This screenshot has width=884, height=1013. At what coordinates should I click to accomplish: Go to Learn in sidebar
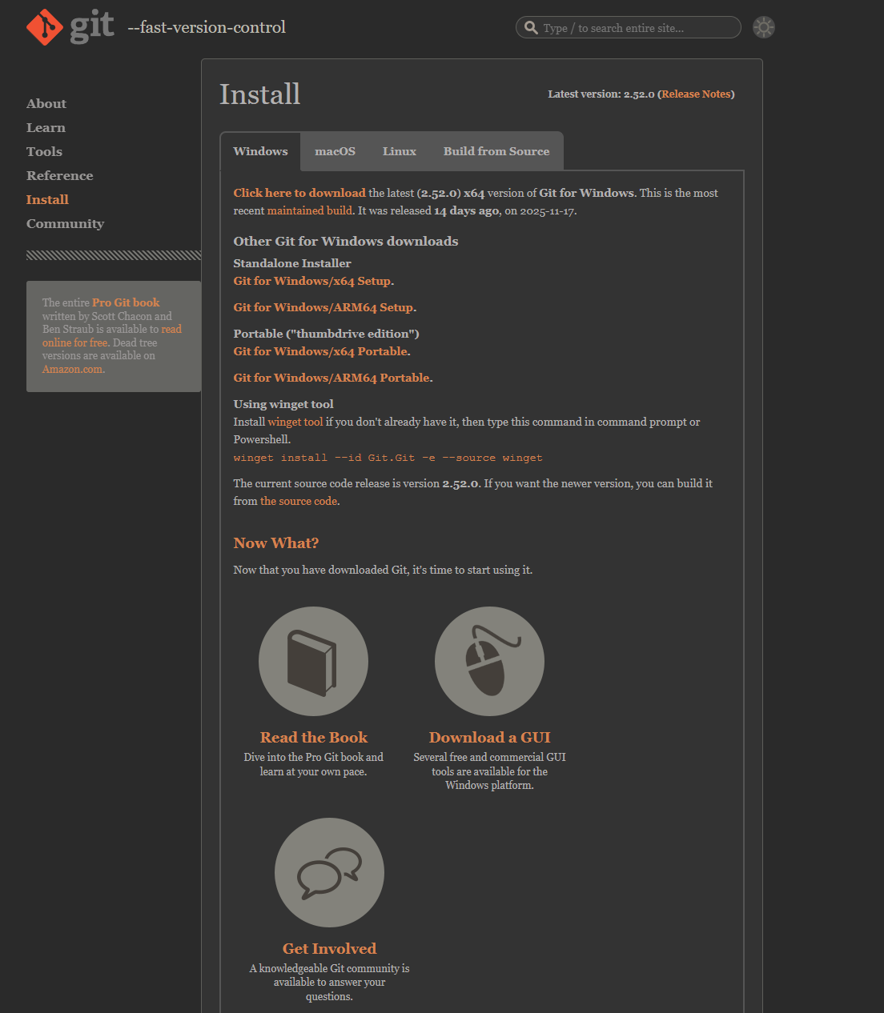coord(46,128)
